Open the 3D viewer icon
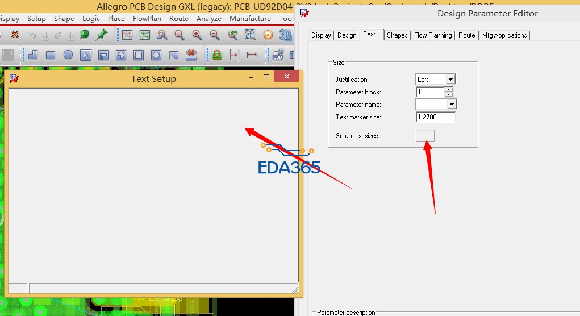 [285, 35]
